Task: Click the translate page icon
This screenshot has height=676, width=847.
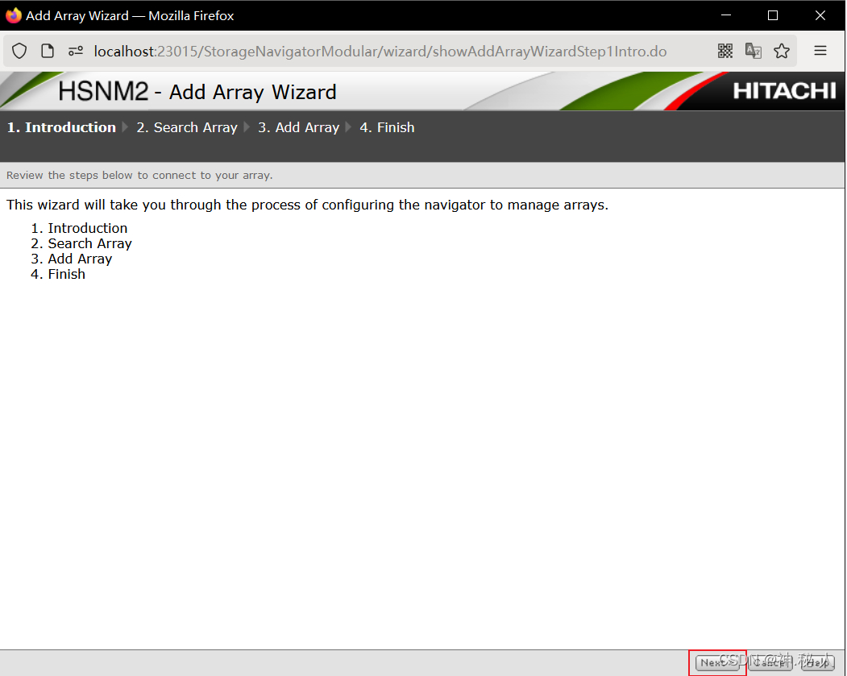Action: coord(753,51)
